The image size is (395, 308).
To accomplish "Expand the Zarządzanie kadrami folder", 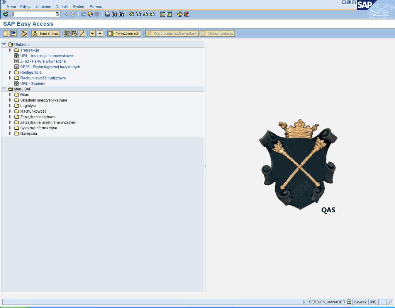I will 10,117.
